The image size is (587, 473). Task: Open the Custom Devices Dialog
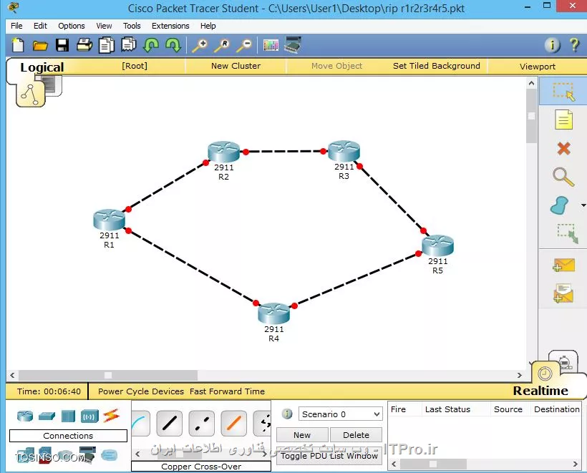click(293, 44)
